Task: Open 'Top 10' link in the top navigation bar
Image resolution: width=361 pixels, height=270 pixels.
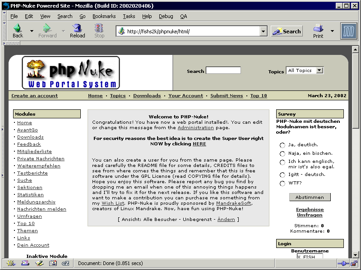Action: 259,96
